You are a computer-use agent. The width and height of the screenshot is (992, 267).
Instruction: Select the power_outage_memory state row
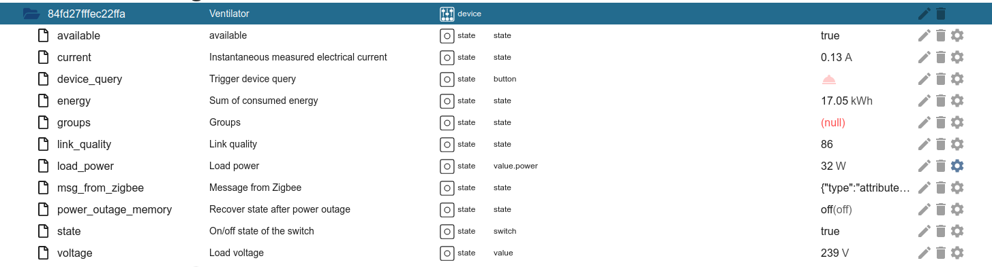pos(496,209)
